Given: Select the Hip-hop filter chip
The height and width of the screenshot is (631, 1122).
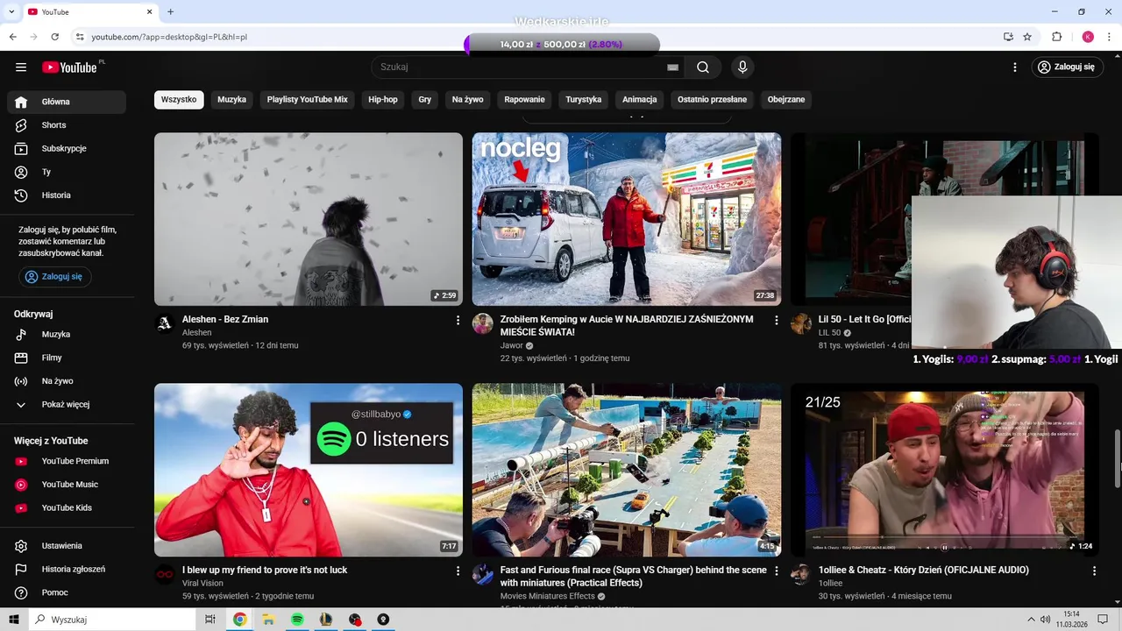Looking at the screenshot, I should point(383,100).
